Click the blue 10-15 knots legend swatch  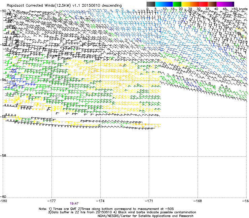pyautogui.click(x=168, y=4)
